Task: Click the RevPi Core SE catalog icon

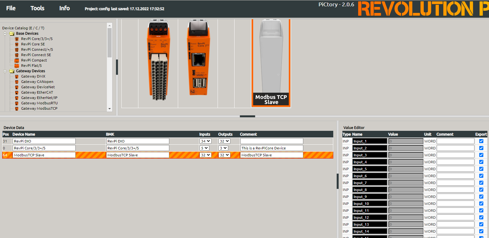Action: click(x=17, y=44)
